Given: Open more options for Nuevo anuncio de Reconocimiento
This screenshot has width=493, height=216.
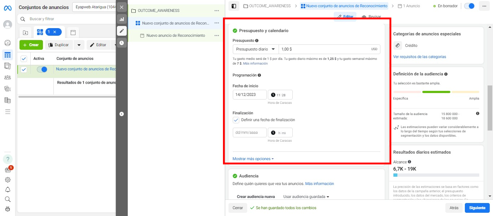Looking at the screenshot, I should point(217,35).
